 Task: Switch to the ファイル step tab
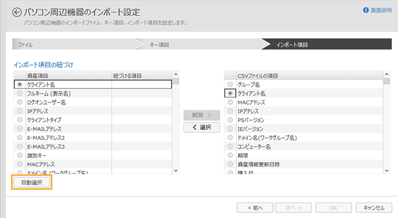pyautogui.click(x=74, y=45)
